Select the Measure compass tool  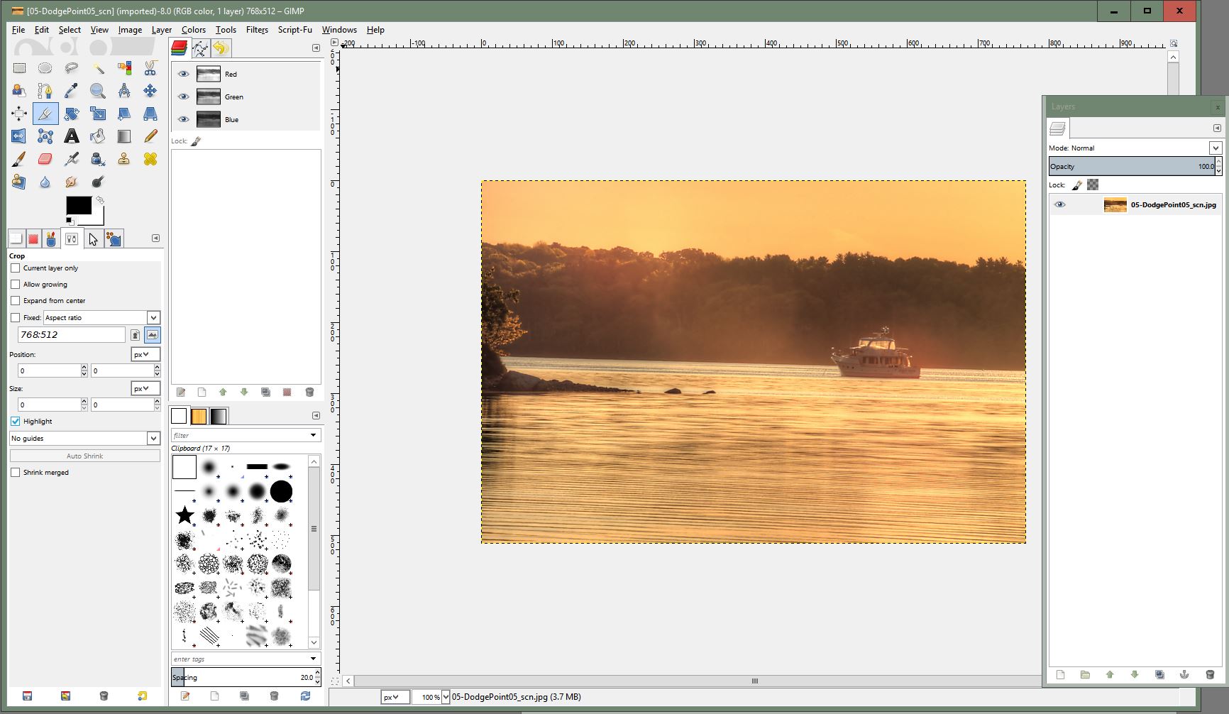124,91
